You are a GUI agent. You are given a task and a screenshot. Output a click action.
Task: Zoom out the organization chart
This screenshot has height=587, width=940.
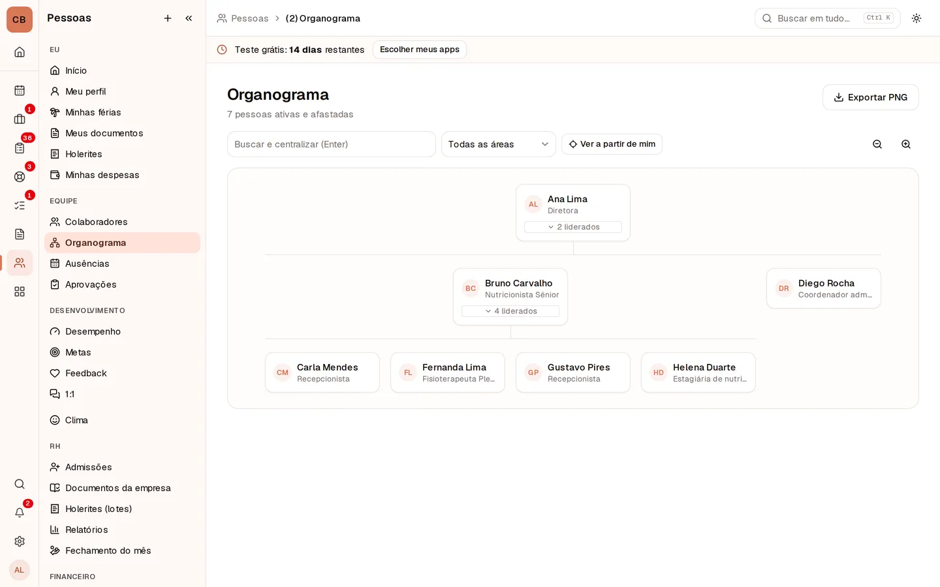tap(877, 144)
